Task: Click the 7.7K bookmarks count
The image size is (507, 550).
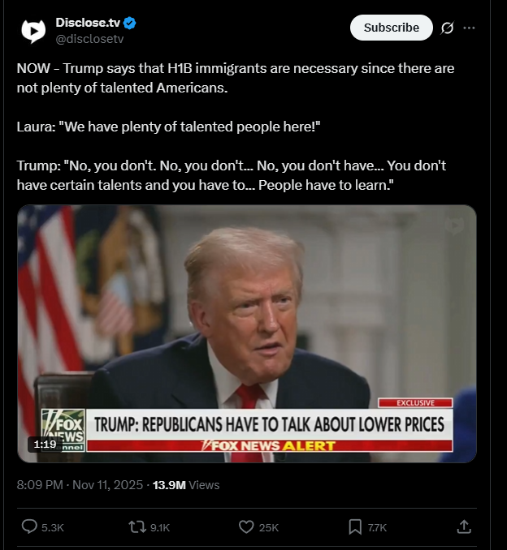Action: (377, 527)
